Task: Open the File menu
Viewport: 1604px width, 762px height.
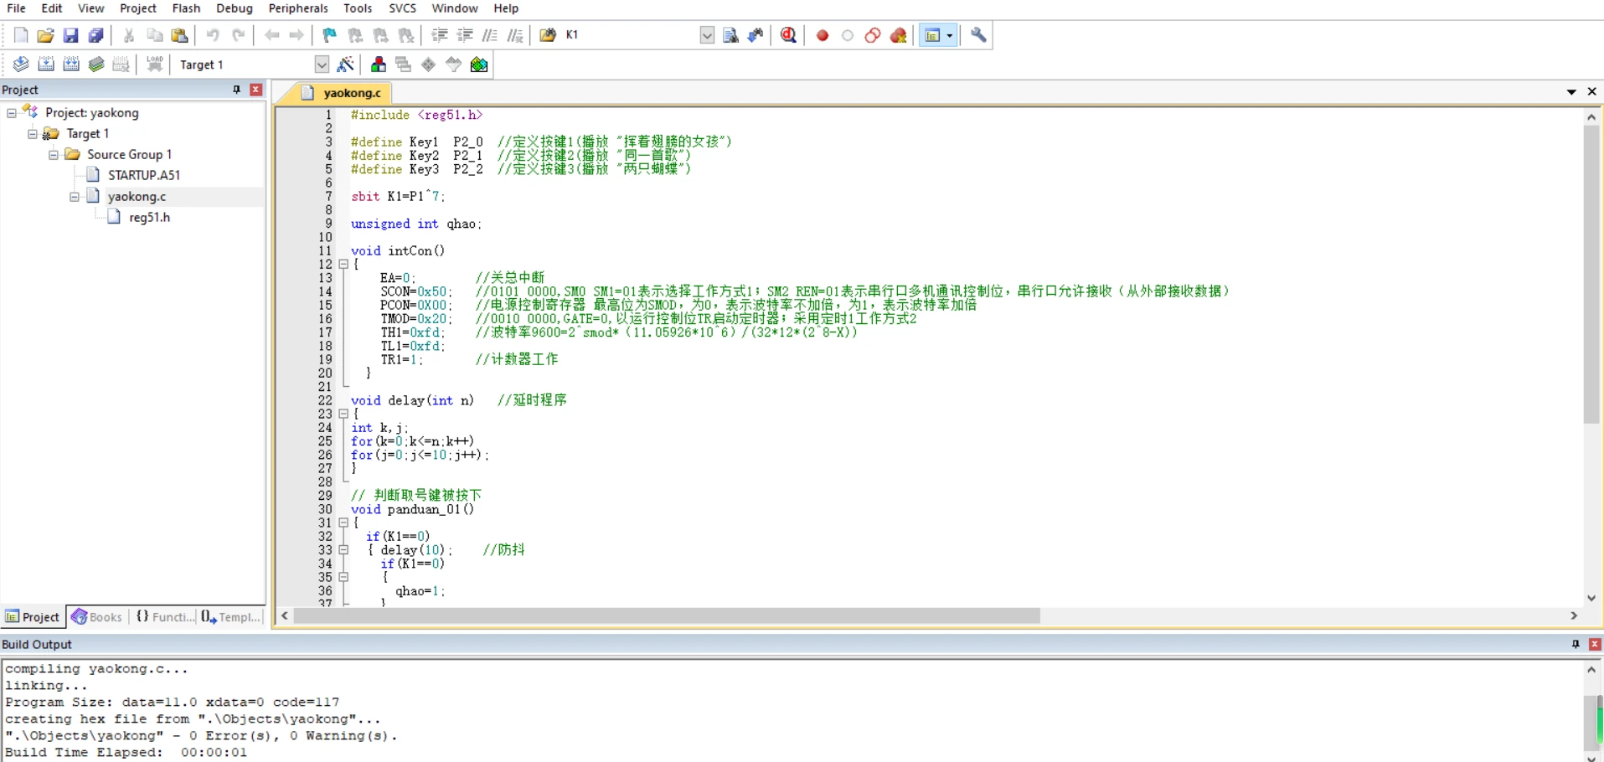Action: click(x=16, y=8)
